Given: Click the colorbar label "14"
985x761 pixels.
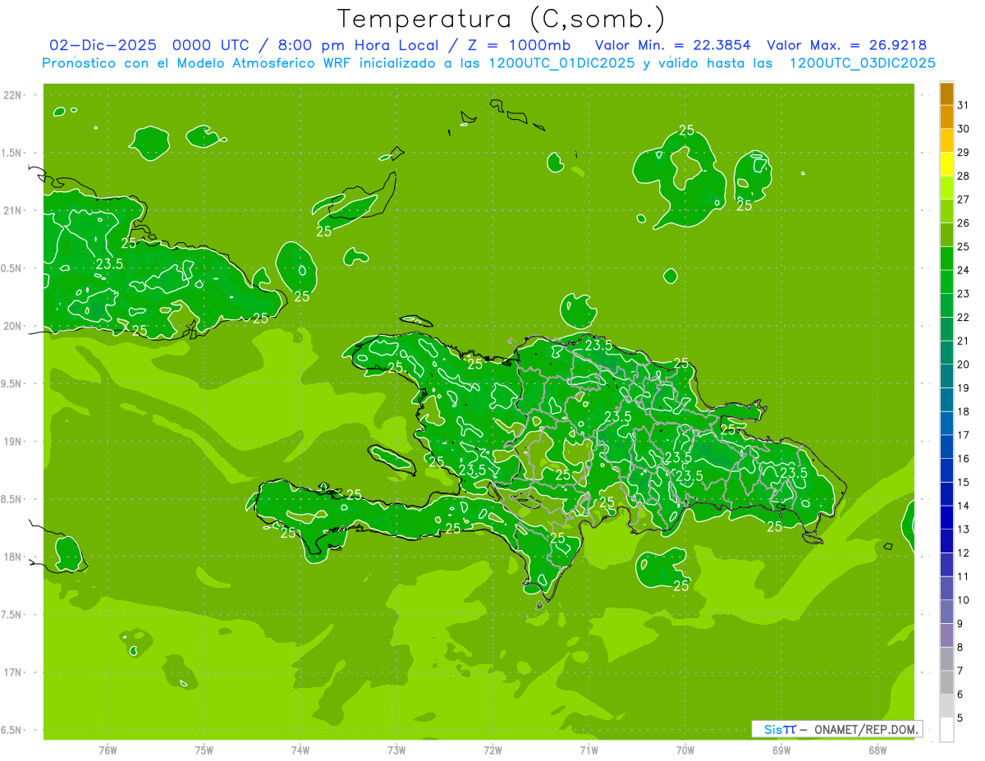Looking at the screenshot, I should pos(963,506).
